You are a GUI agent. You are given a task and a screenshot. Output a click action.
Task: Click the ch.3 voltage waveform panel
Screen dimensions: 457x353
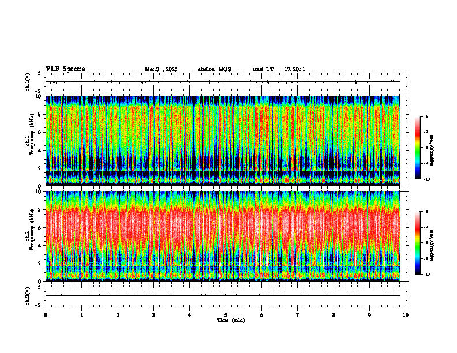[226, 296]
